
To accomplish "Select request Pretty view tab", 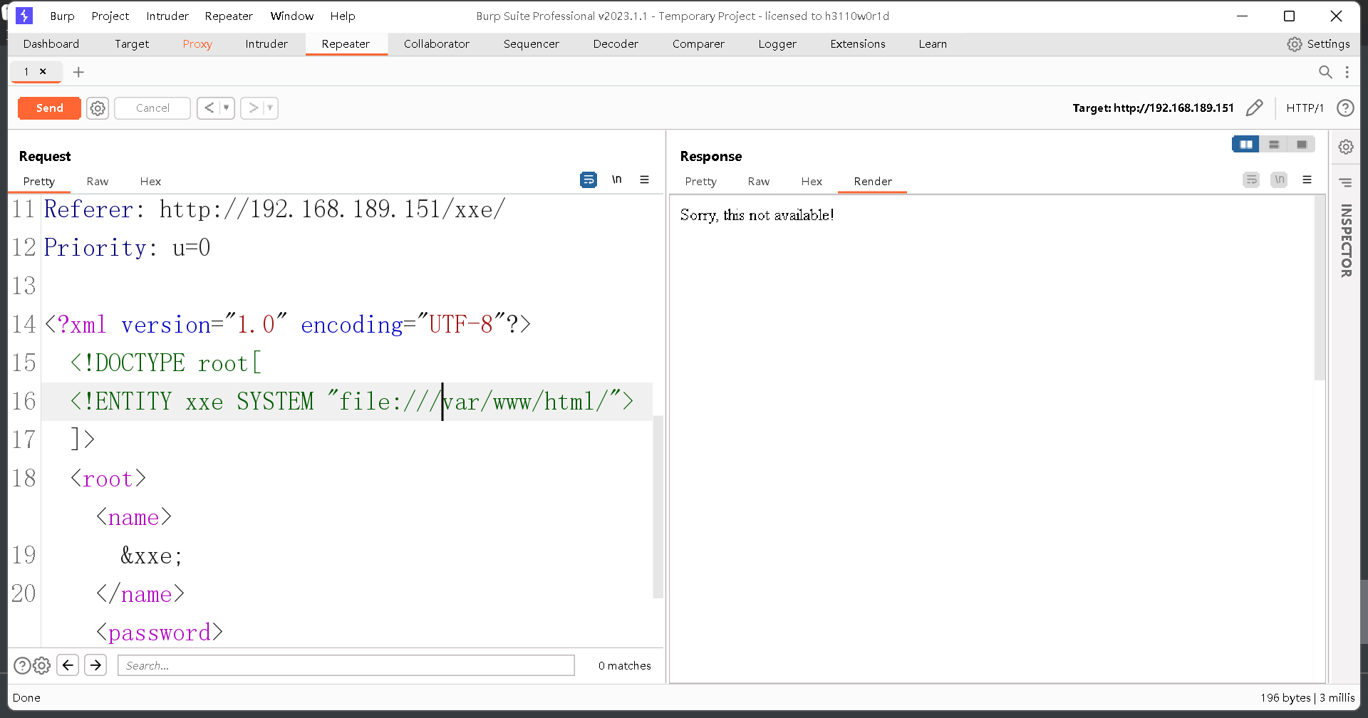I will [38, 182].
